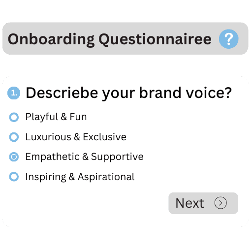This screenshot has height=252, width=252.
Task: Click the 'Descriebe your brand voice?' heading
Action: (x=129, y=93)
